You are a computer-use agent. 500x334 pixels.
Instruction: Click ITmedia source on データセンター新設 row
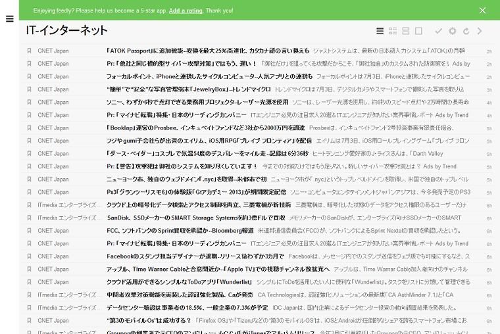[70, 308]
